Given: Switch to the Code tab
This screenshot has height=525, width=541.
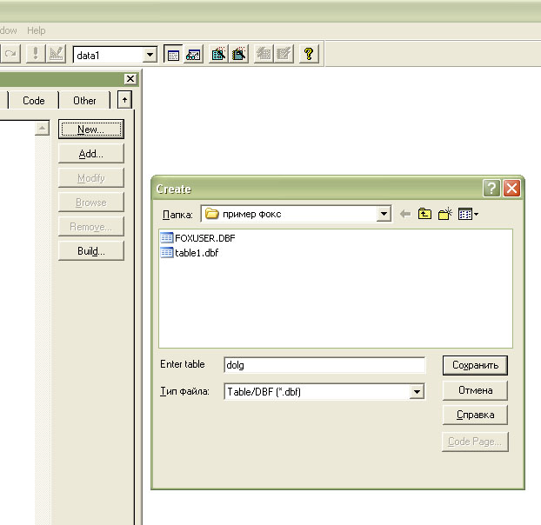Looking at the screenshot, I should pos(33,100).
